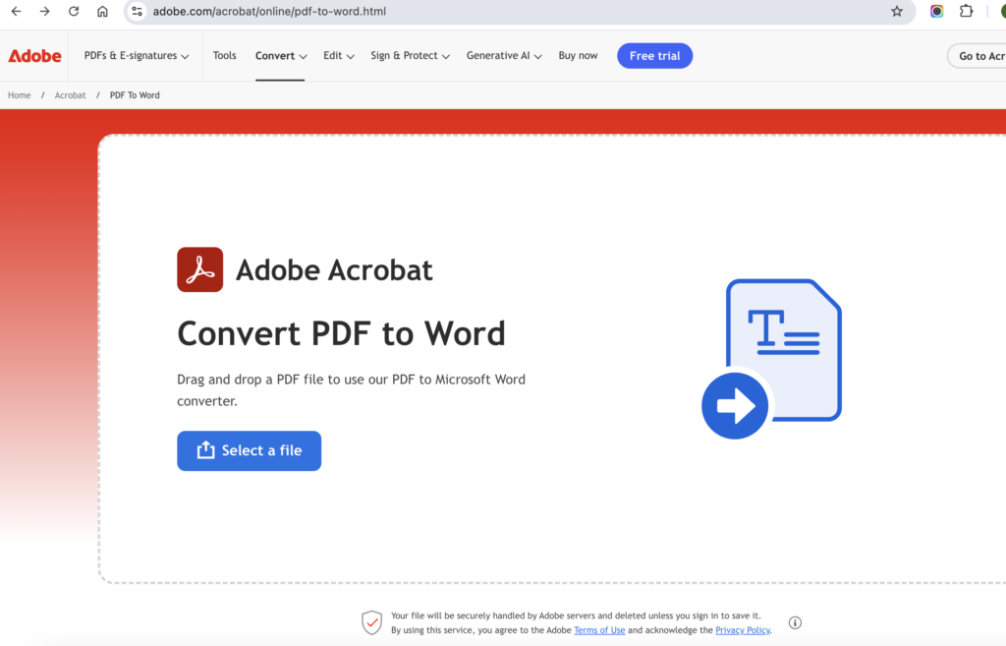
Task: Open the Tools nav item
Action: tap(225, 56)
